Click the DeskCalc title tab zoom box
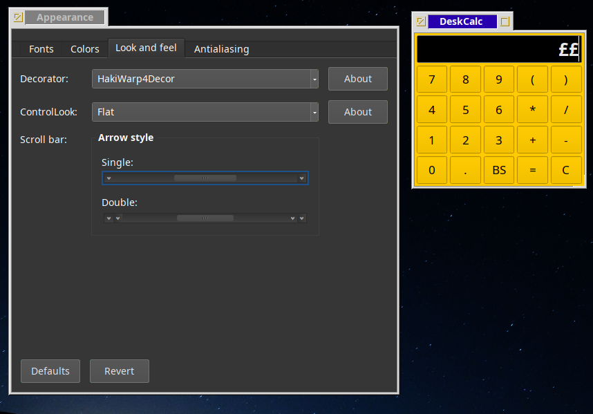The width and height of the screenshot is (593, 414). pos(505,21)
